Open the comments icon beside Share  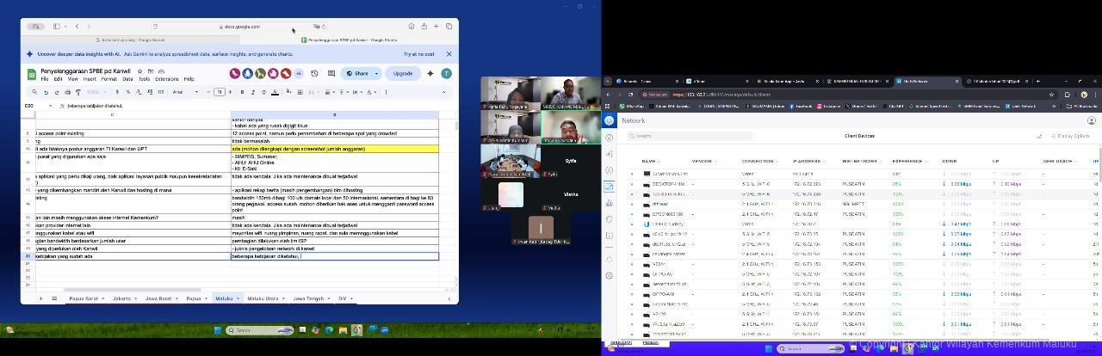click(330, 74)
